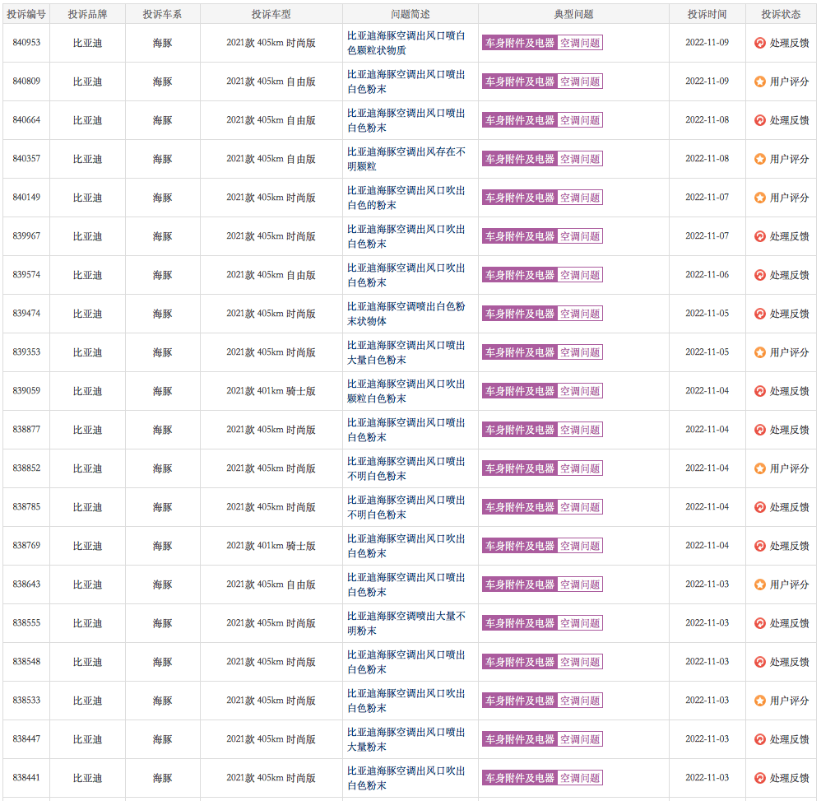
Task: Open the 空调喷出白色粉末状物体 complaint link
Action: point(406,314)
